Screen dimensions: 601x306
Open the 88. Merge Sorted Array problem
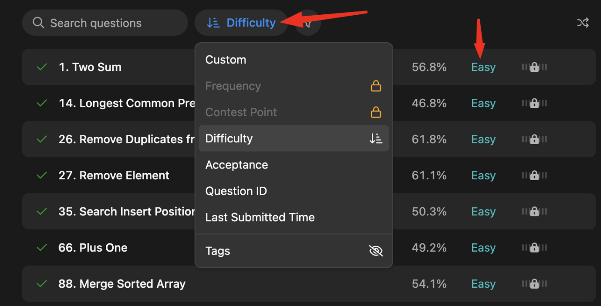(122, 284)
